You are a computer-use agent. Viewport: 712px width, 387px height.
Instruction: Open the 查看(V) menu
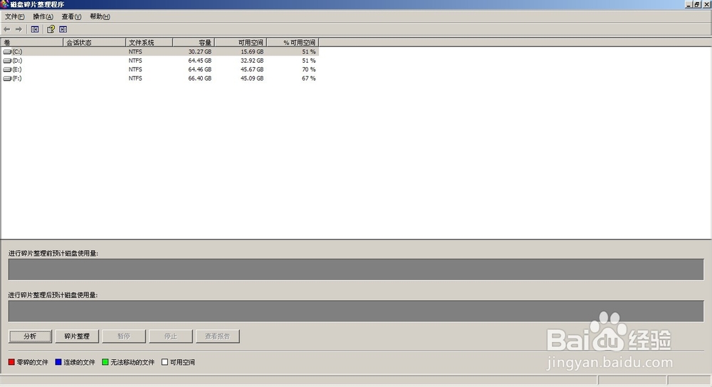[71, 16]
